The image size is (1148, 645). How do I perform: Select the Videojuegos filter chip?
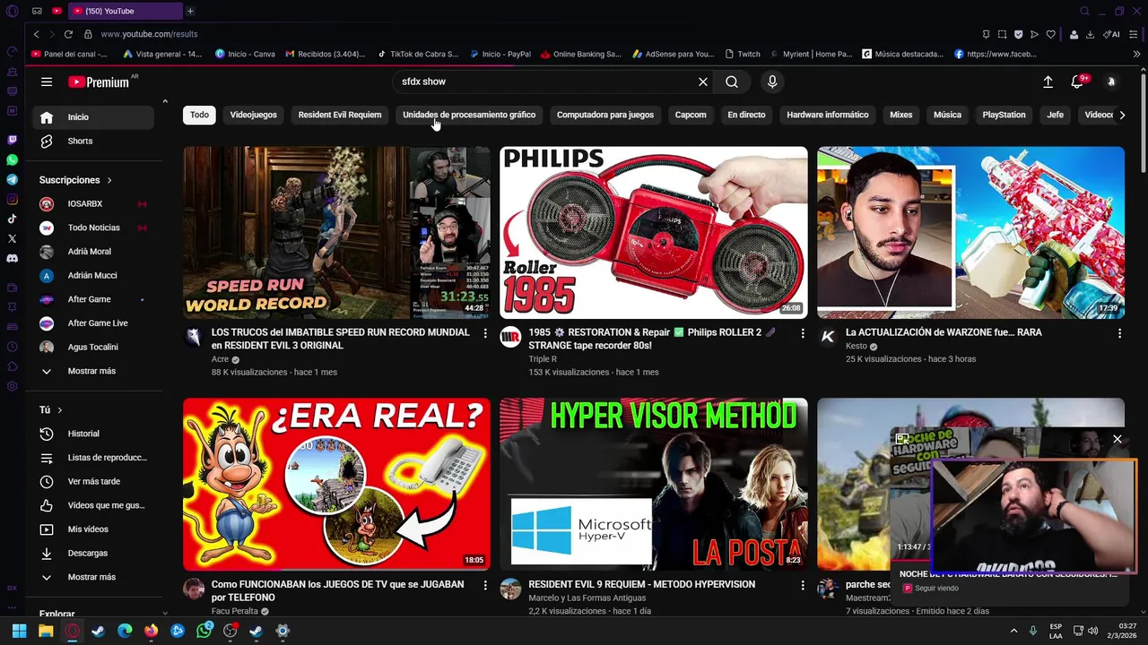coord(253,115)
